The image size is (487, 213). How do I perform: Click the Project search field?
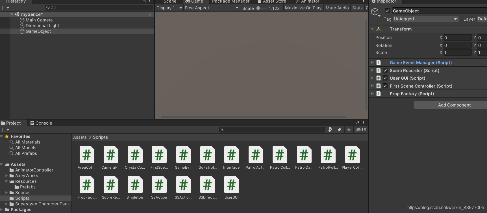point(272,130)
